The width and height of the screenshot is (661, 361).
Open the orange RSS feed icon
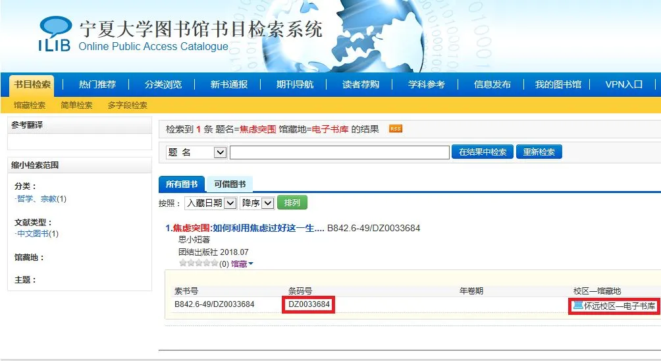396,128
